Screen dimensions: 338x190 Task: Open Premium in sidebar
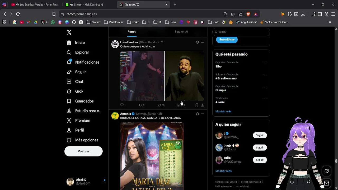tap(78, 121)
